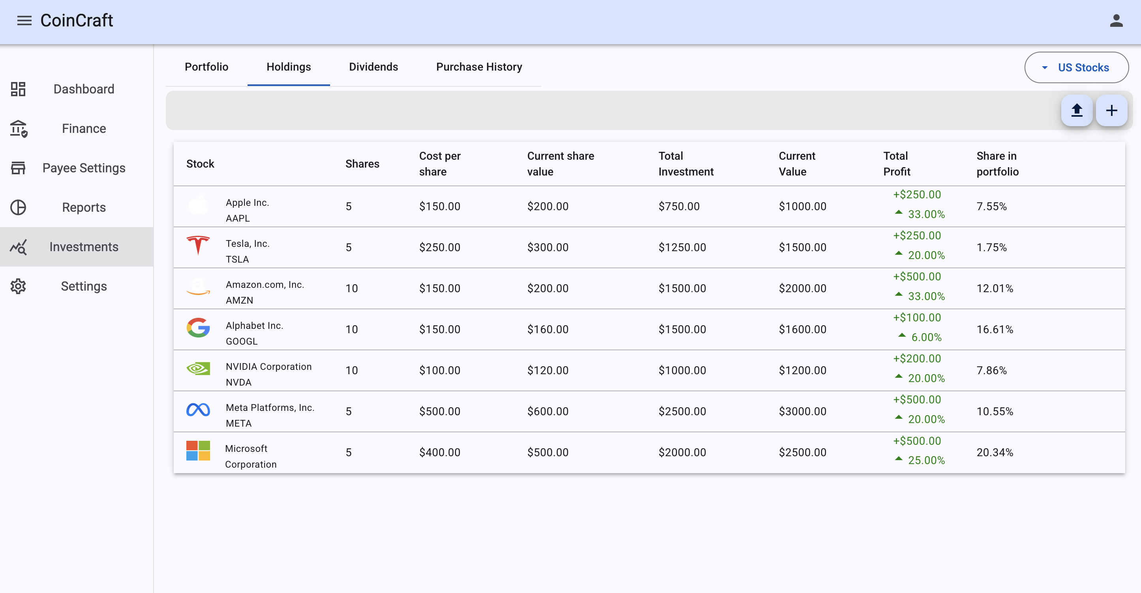
Task: Click the 25.00% profit for Microsoft
Action: point(926,461)
